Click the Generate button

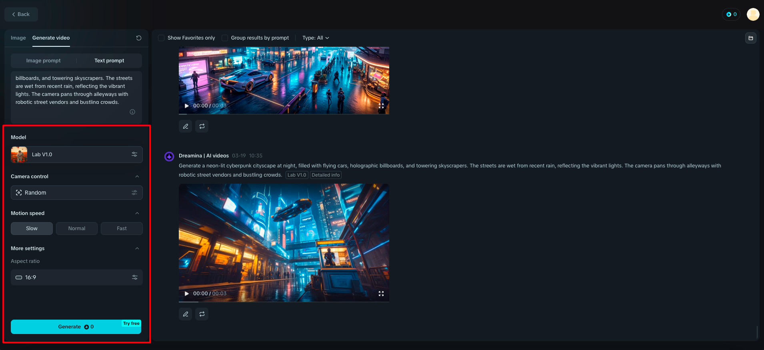click(76, 327)
